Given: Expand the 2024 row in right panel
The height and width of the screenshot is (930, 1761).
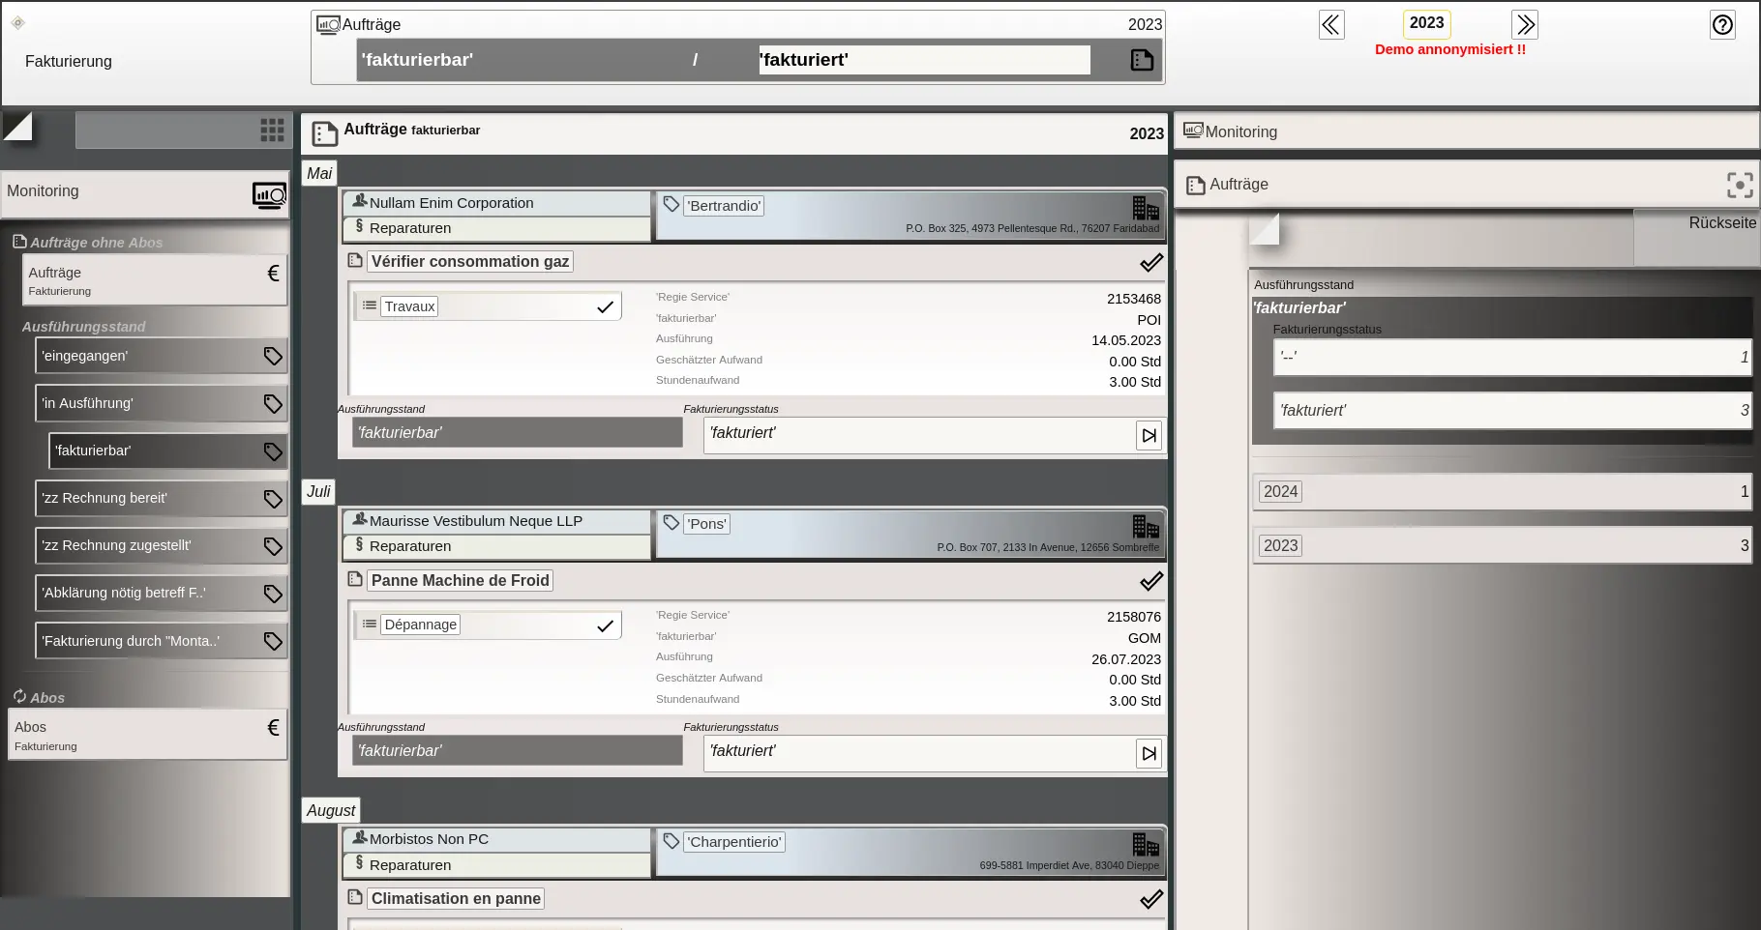Looking at the screenshot, I should tap(1503, 491).
